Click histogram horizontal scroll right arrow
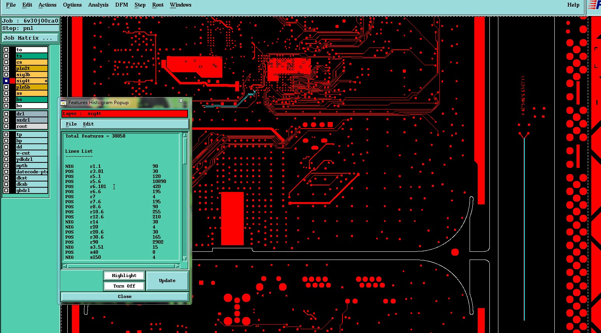The height and width of the screenshot is (333, 601). coord(177,266)
